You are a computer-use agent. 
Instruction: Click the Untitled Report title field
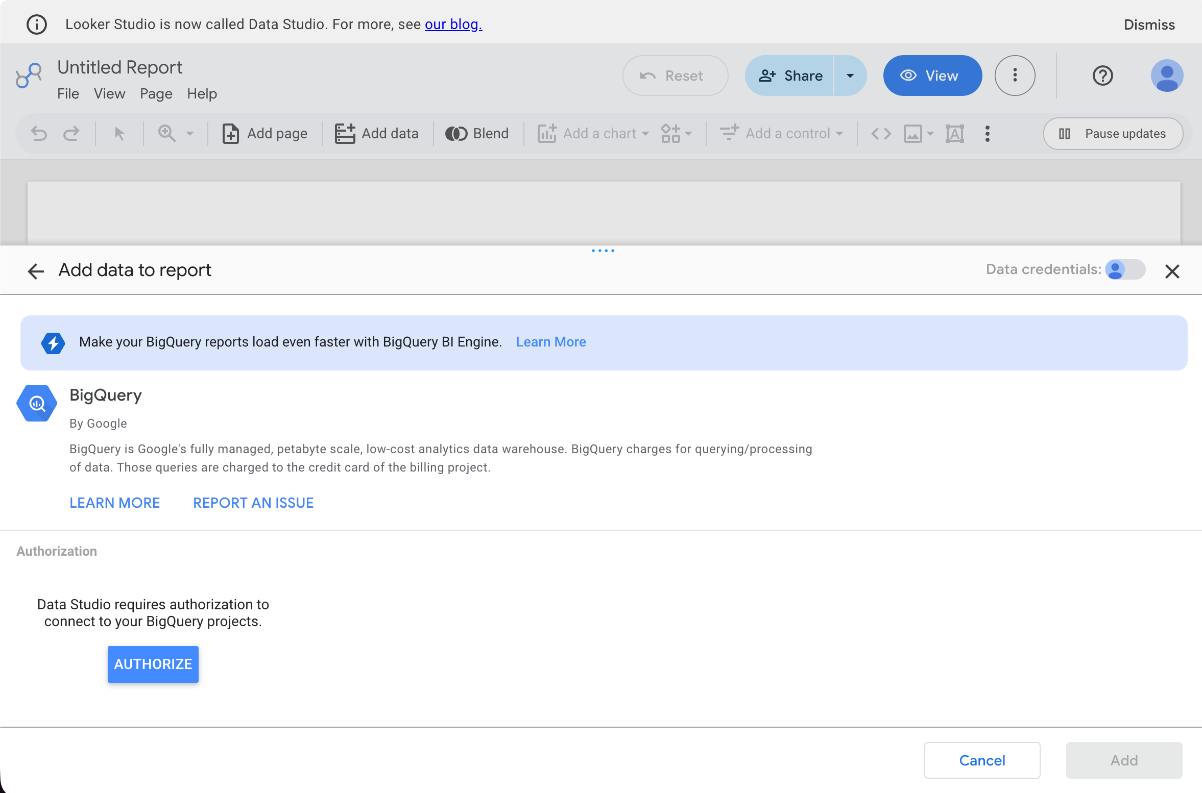pyautogui.click(x=120, y=67)
